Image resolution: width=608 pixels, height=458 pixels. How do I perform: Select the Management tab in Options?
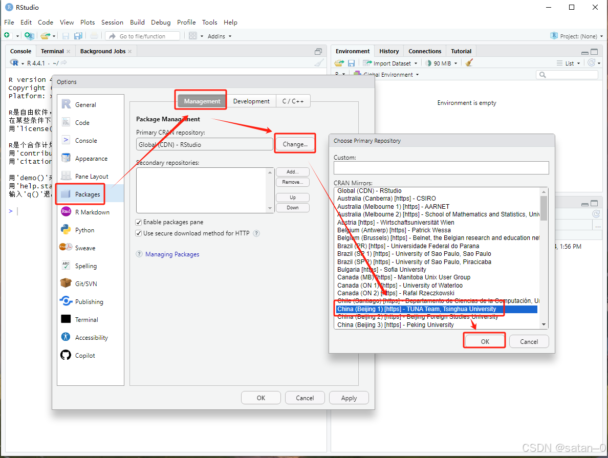[x=202, y=101]
